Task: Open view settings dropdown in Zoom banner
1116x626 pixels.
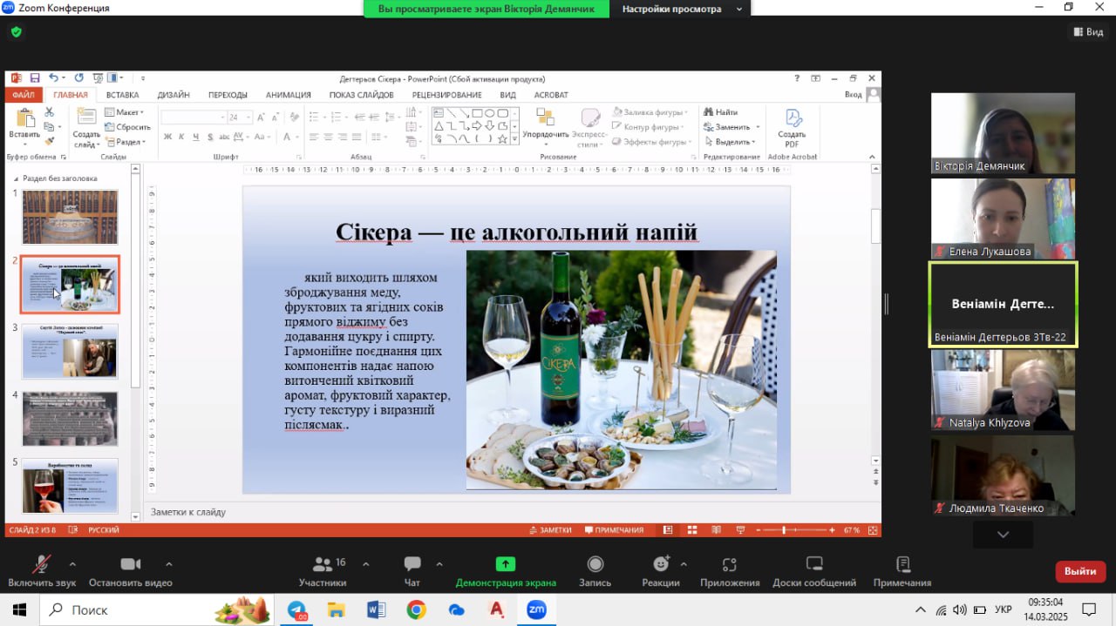Action: [681, 9]
